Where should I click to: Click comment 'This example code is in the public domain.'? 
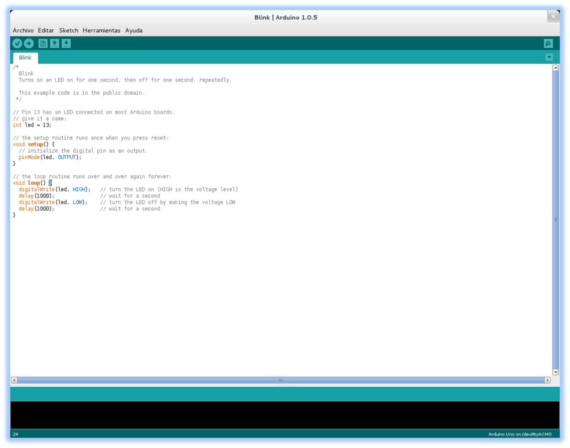point(81,93)
